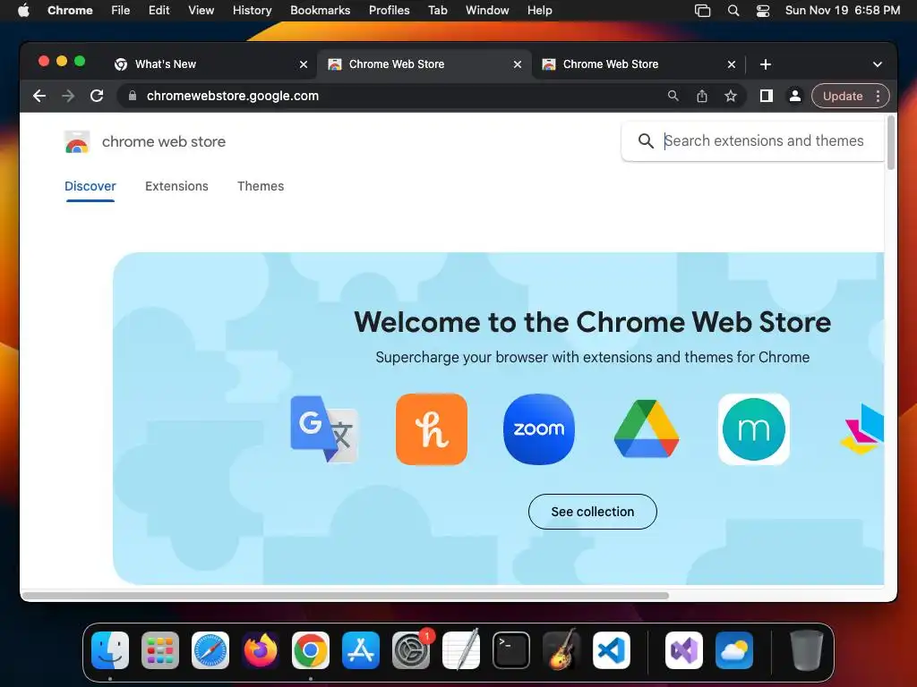Reload the current page
The image size is (917, 687).
(x=97, y=96)
